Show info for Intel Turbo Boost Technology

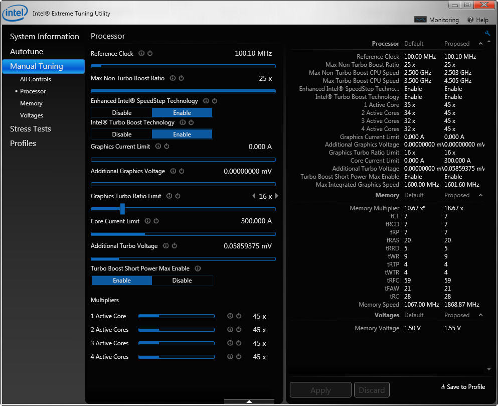(x=183, y=122)
